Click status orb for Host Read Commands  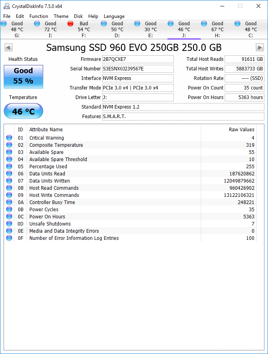coord(9,188)
